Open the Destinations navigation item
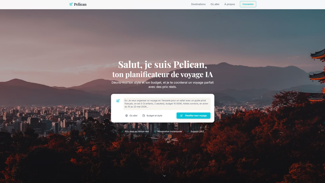 (x=198, y=4)
